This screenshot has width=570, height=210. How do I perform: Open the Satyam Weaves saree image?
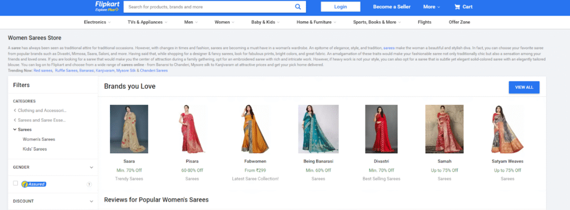508,129
